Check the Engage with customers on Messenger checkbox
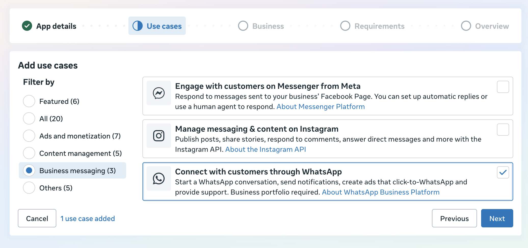 click(503, 87)
